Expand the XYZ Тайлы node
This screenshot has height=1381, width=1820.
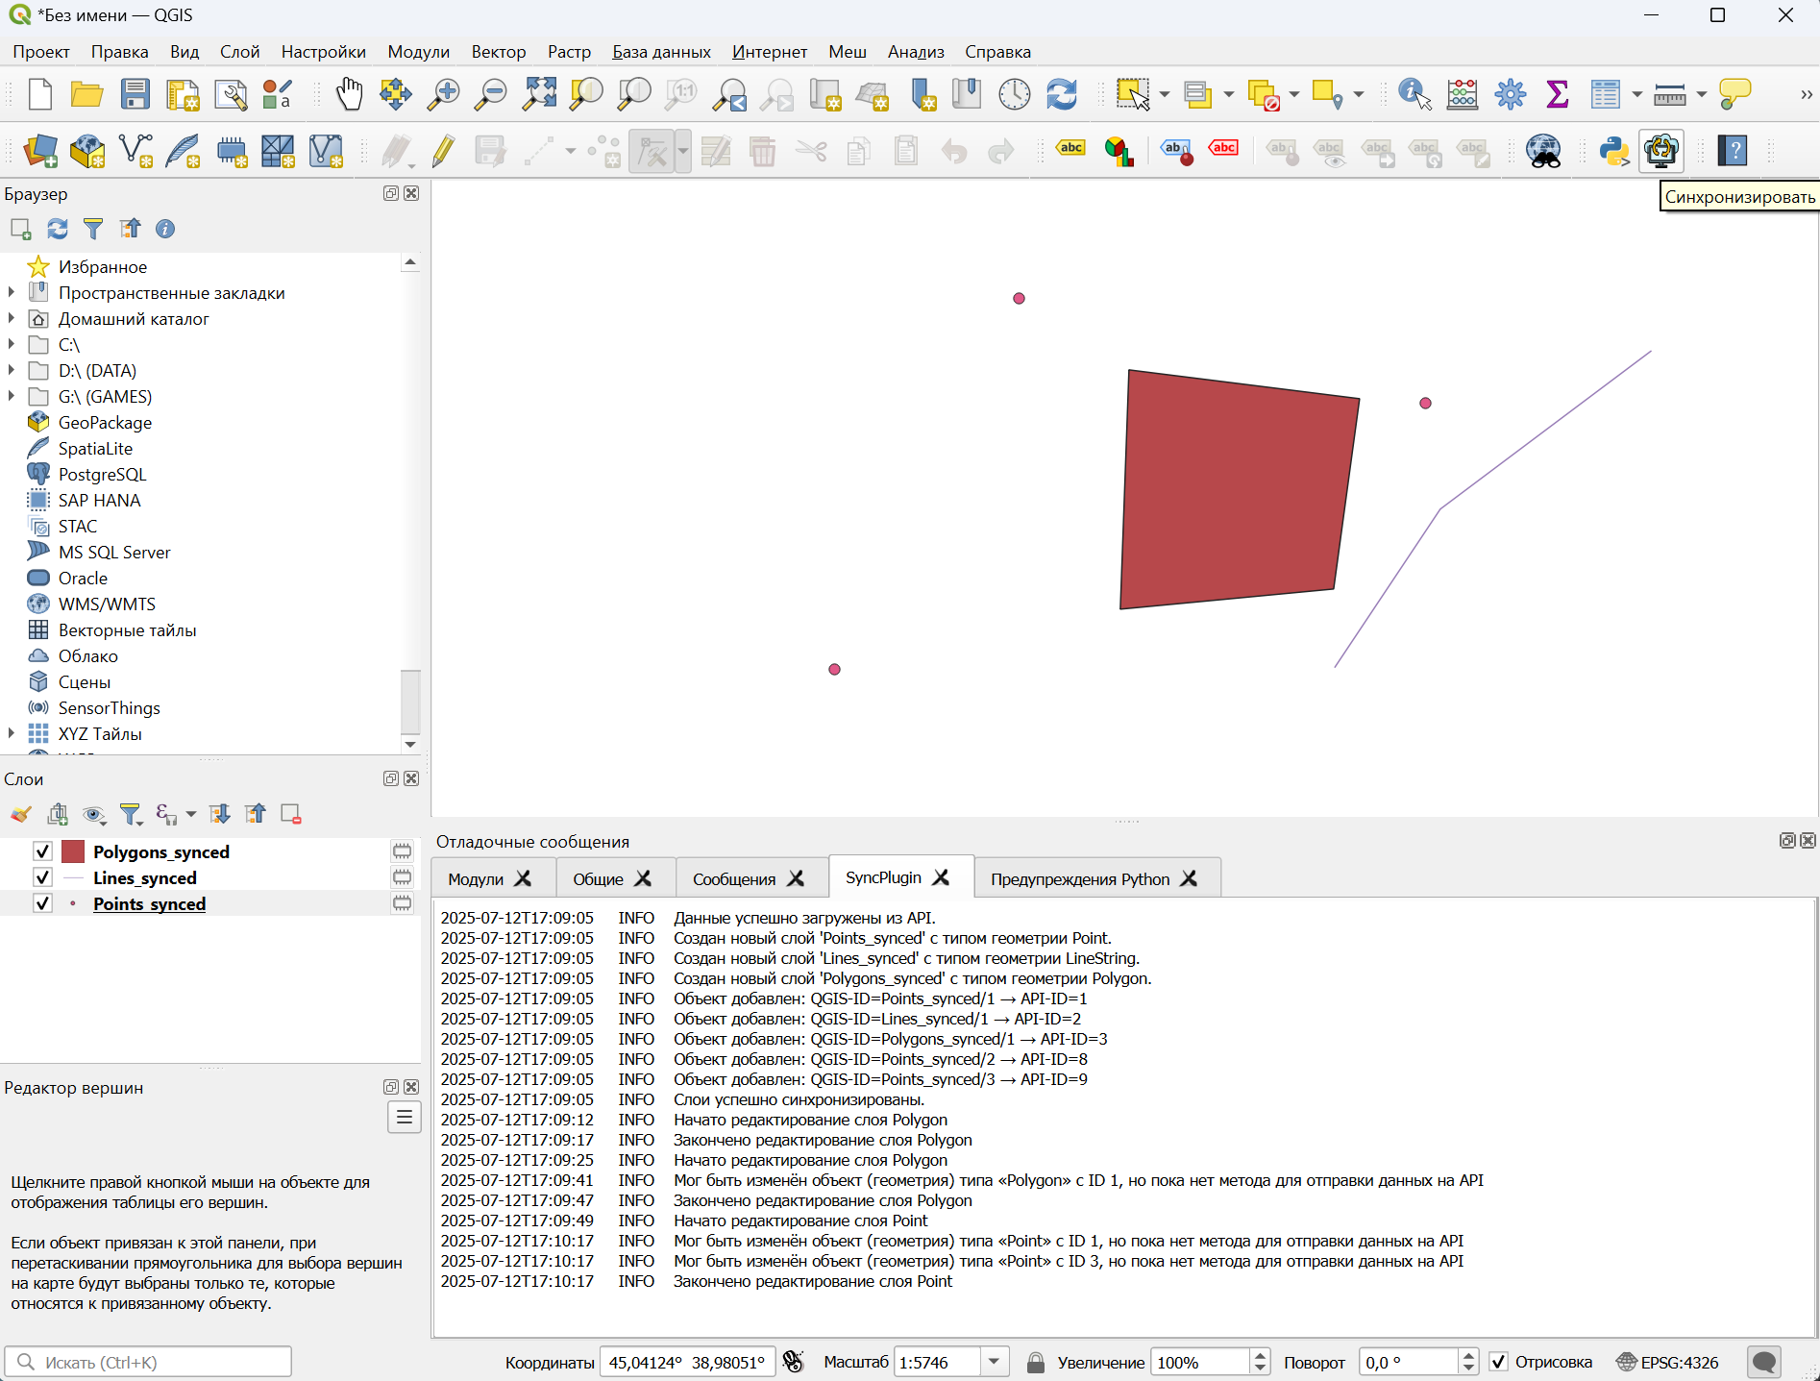click(x=12, y=733)
